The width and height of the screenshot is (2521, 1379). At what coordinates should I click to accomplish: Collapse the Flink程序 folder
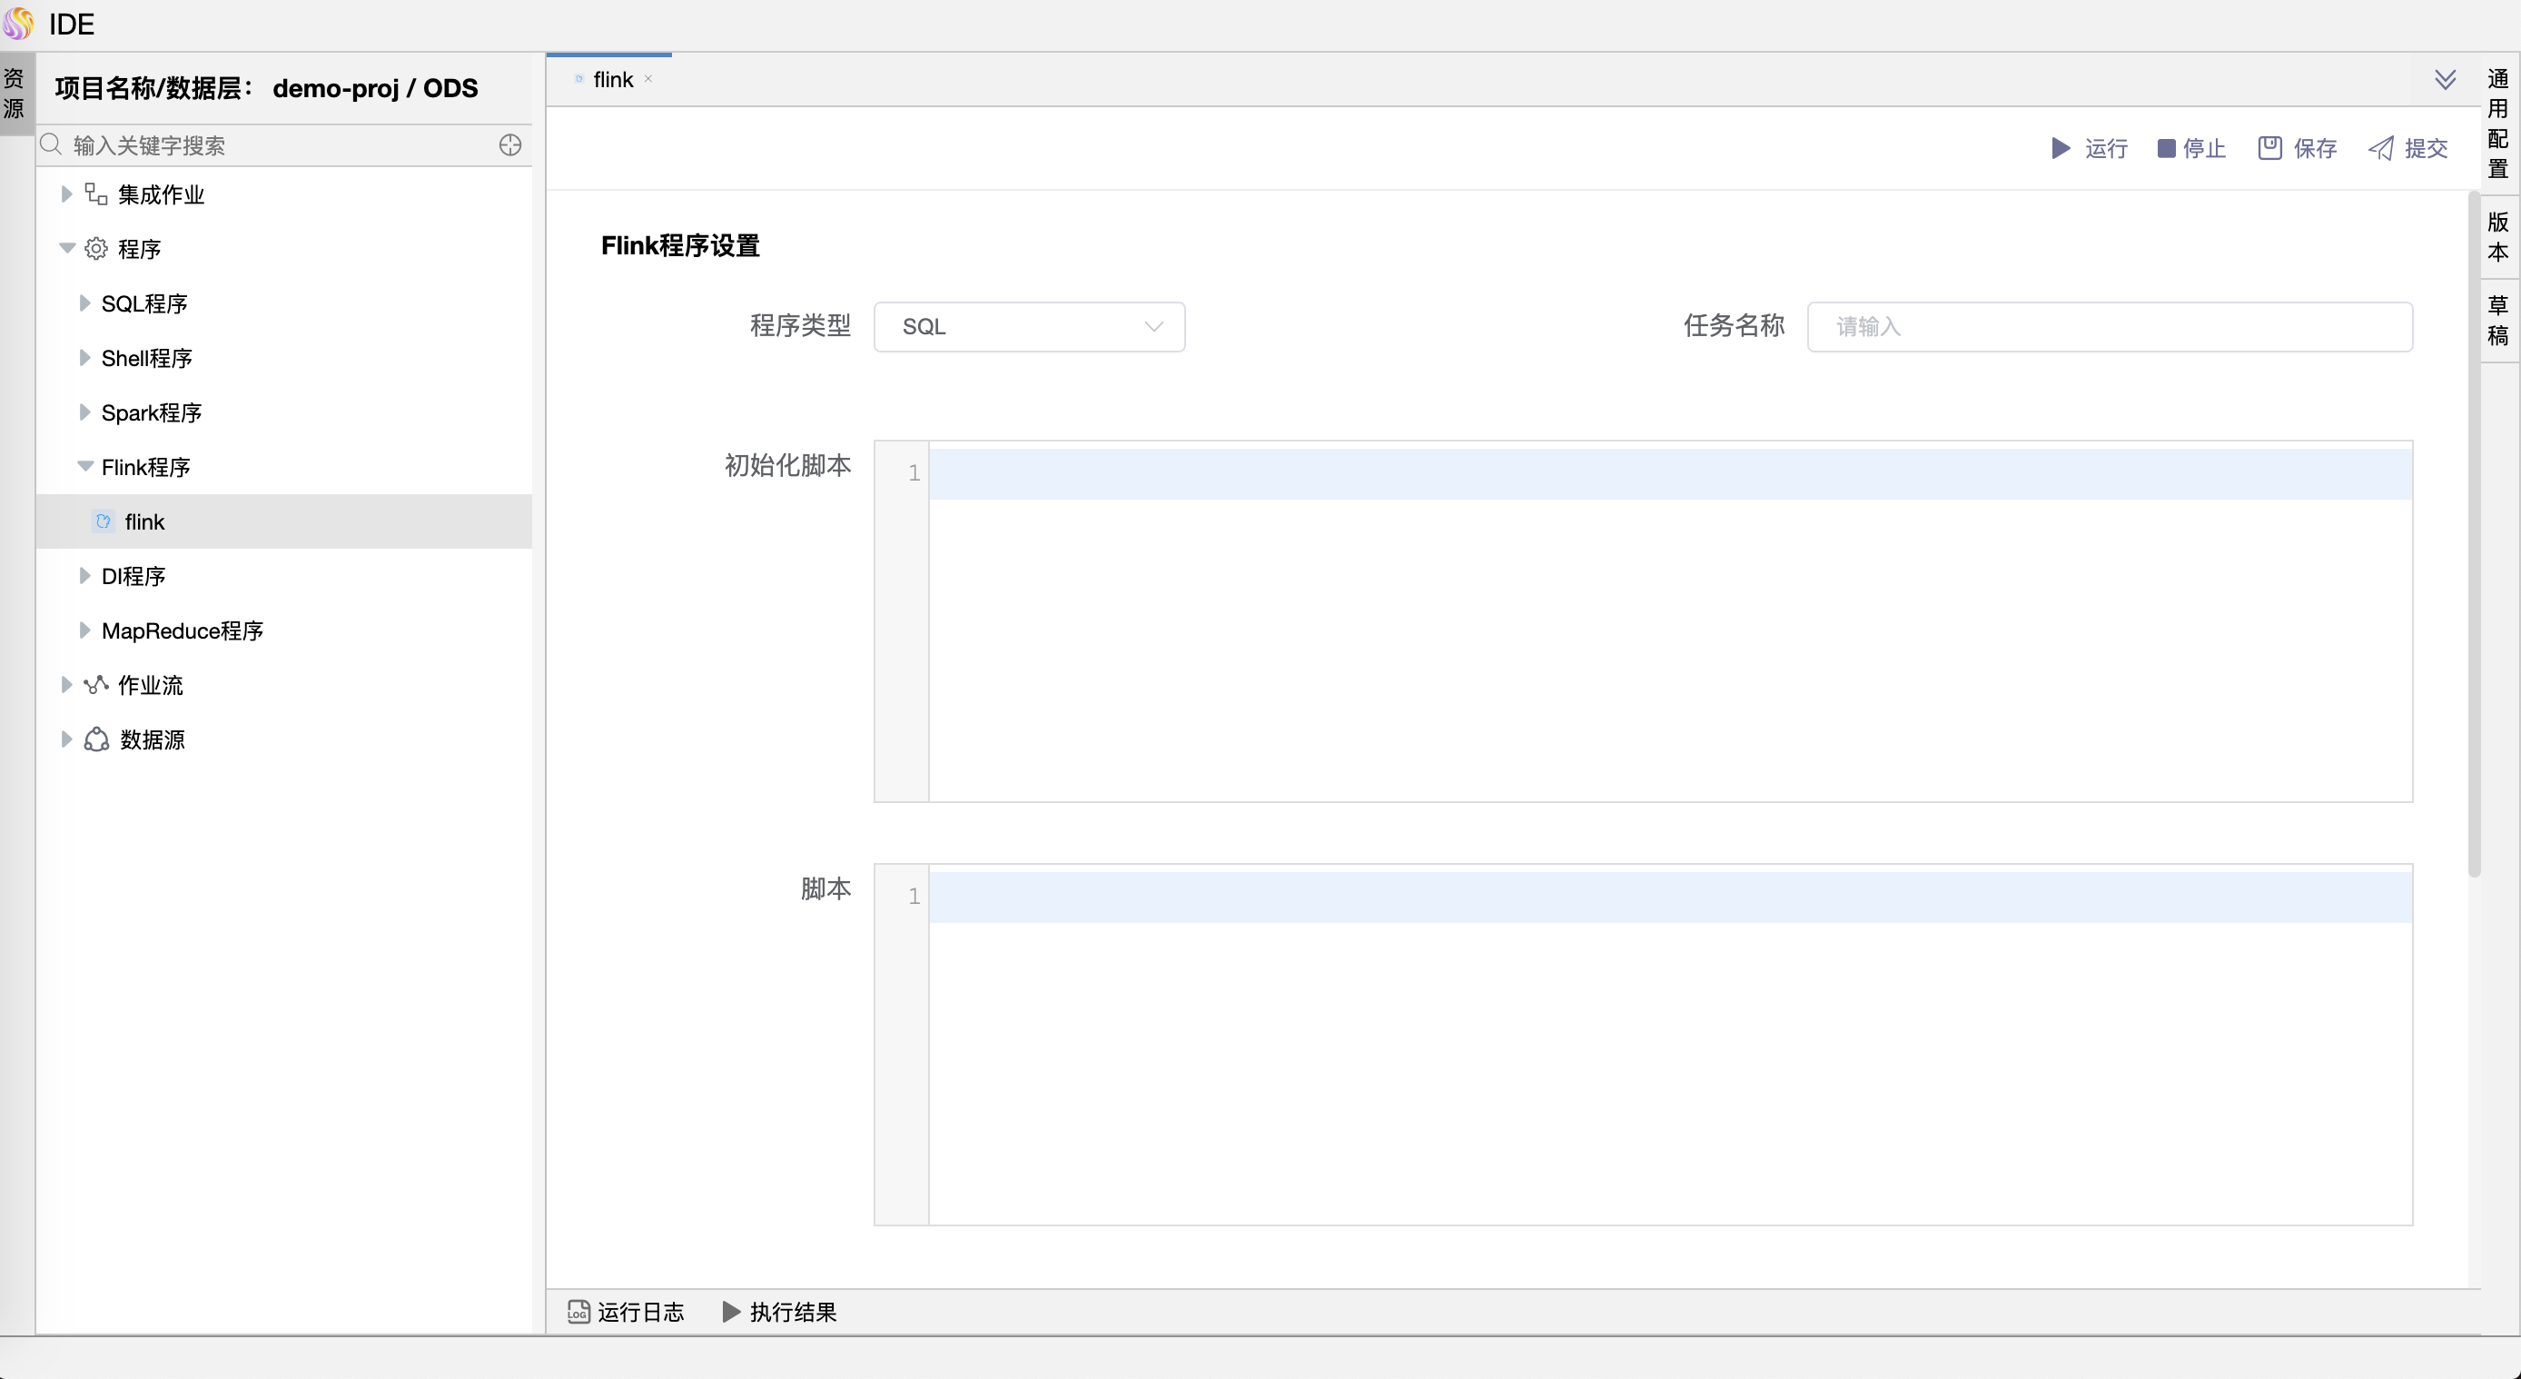85,467
